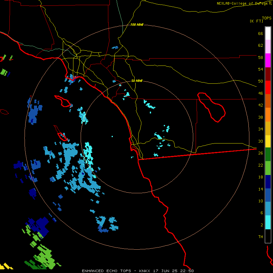Click the light blue legend swatch
This screenshot has height=273, width=273.
pyautogui.click(x=268, y=209)
